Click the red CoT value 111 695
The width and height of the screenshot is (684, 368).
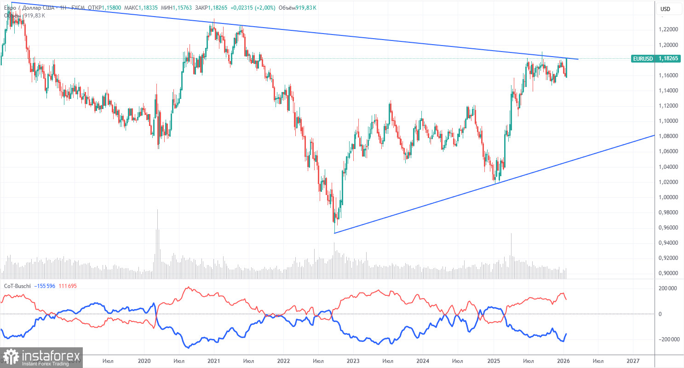(x=68, y=286)
